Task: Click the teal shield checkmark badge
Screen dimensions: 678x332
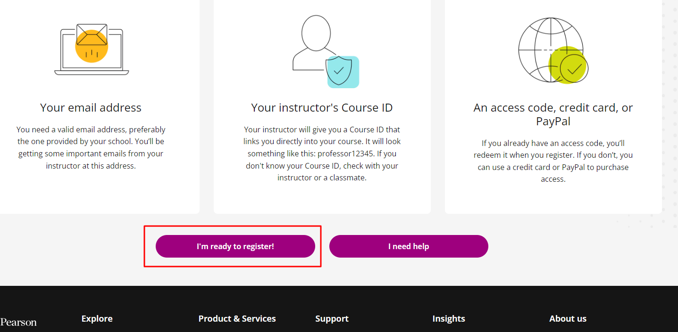Action: pos(343,71)
